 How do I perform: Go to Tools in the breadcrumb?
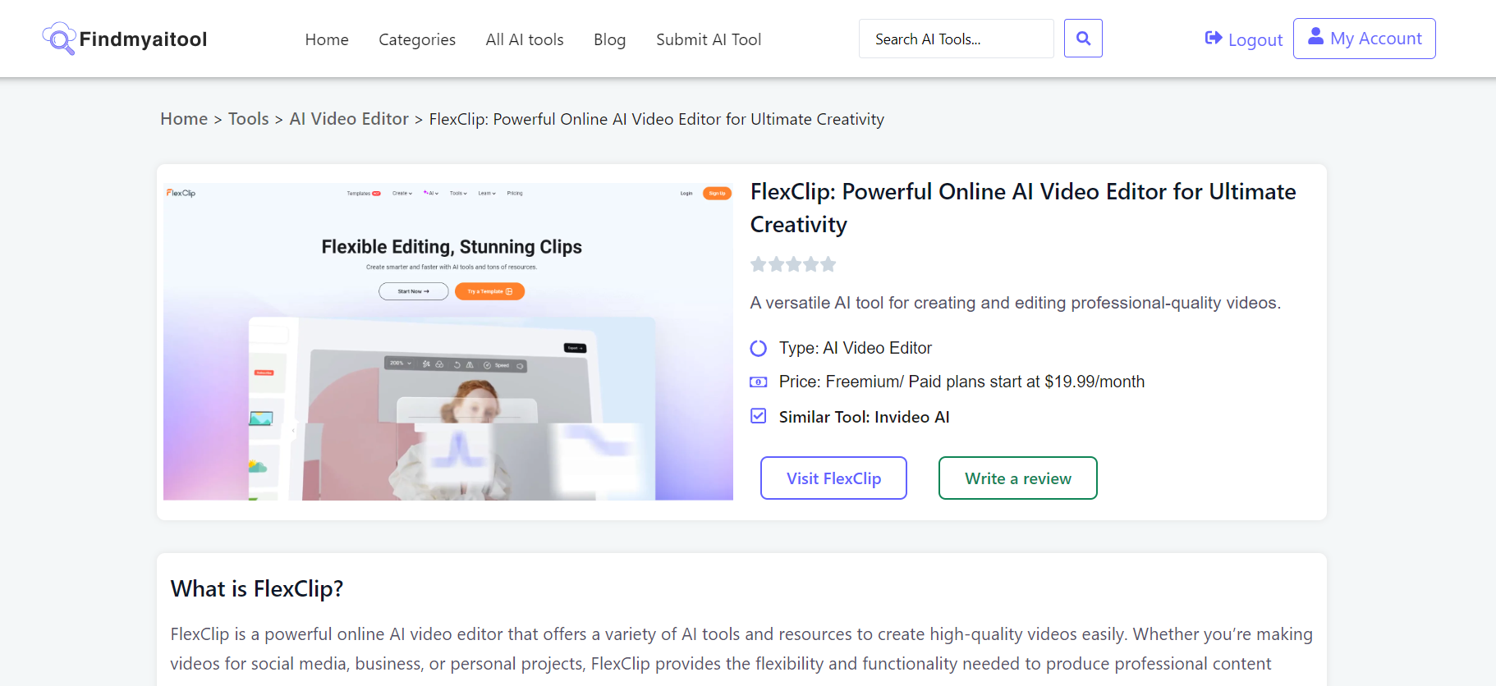click(x=249, y=119)
